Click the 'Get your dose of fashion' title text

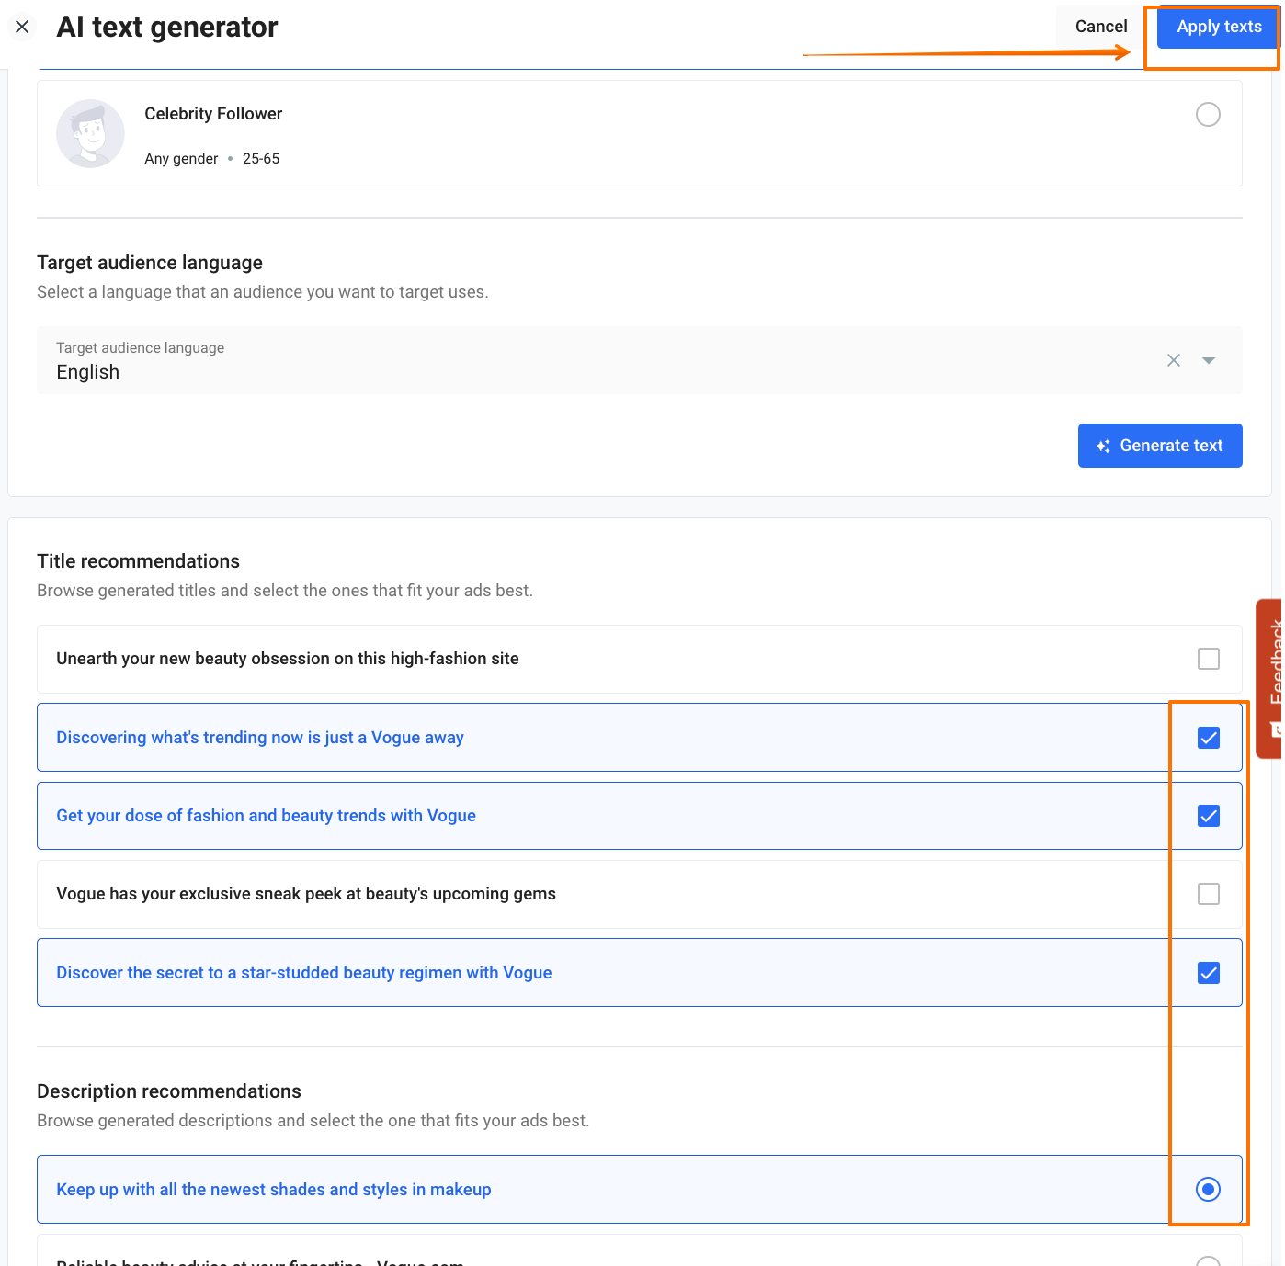coord(266,816)
